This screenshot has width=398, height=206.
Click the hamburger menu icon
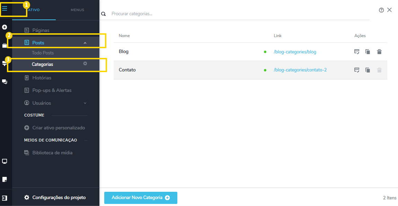click(x=5, y=9)
